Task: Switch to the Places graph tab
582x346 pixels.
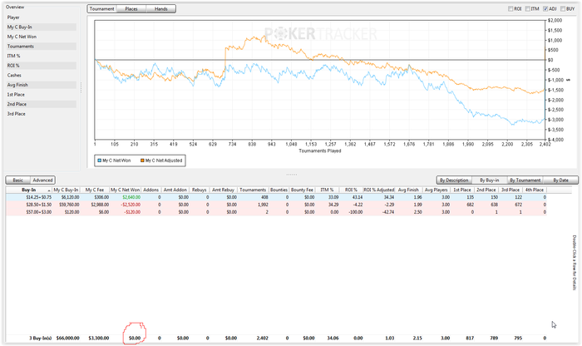Action: pos(131,8)
